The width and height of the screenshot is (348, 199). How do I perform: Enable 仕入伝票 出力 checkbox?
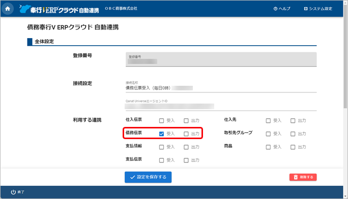pos(186,121)
